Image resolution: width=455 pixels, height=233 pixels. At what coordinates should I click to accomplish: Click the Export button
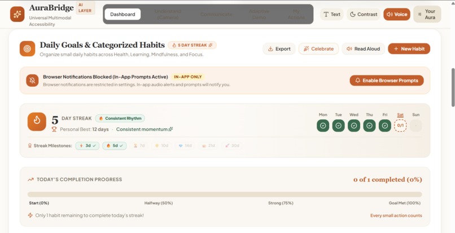click(x=279, y=48)
